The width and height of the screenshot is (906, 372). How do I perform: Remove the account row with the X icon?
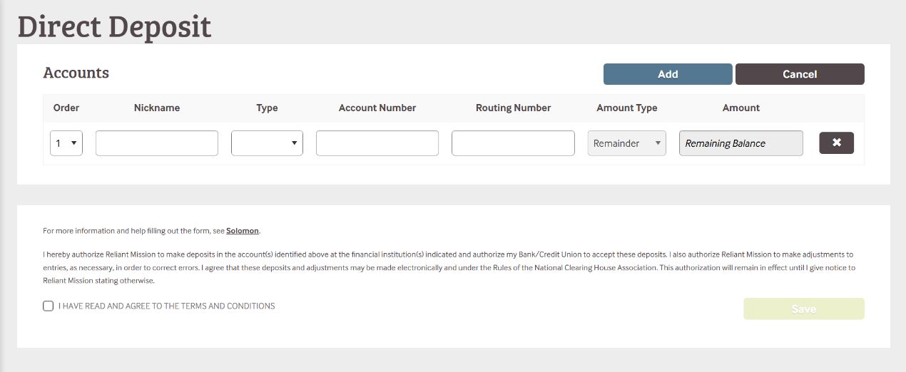click(x=836, y=143)
